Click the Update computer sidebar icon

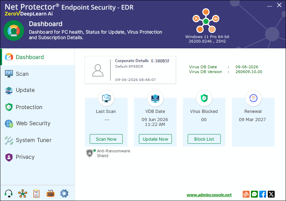click(9, 90)
